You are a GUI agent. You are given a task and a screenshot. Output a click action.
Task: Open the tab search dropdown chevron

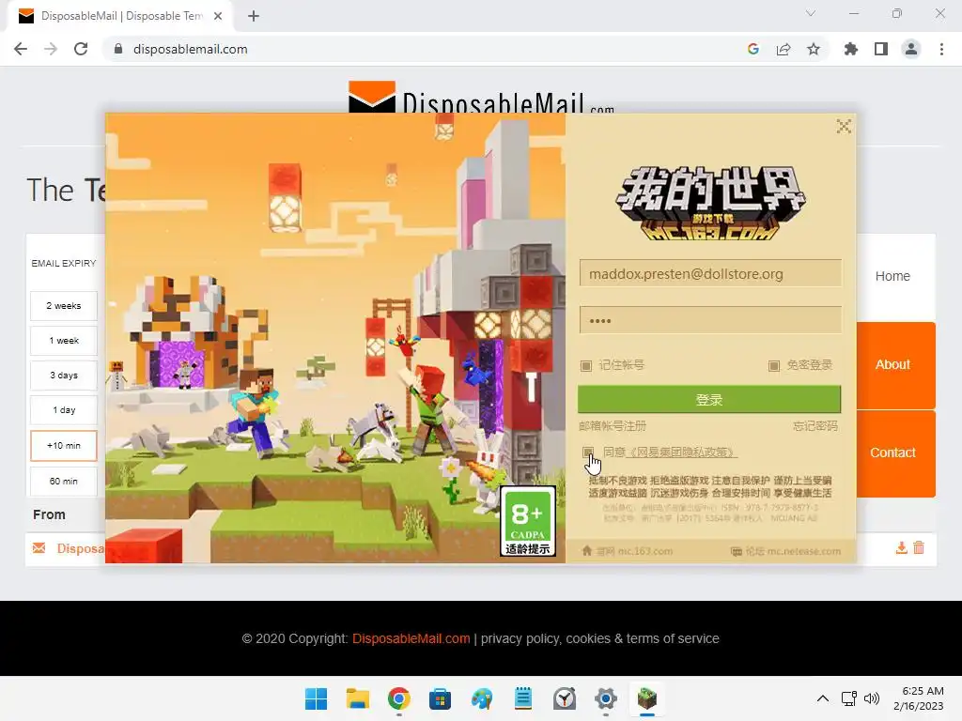[811, 13]
